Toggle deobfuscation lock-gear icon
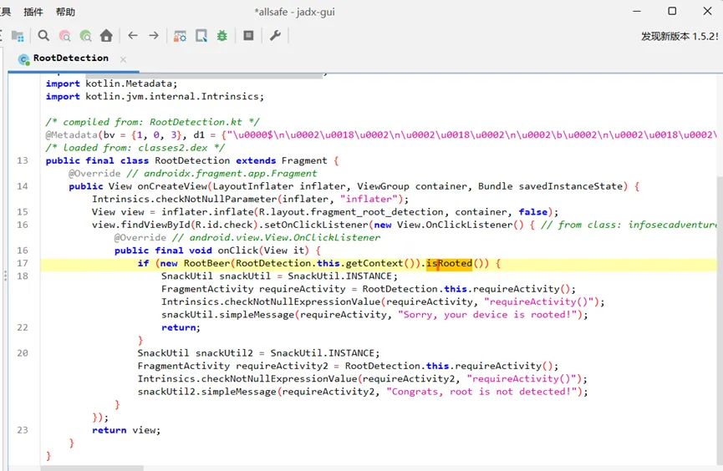The width and height of the screenshot is (723, 471). pyautogui.click(x=180, y=36)
